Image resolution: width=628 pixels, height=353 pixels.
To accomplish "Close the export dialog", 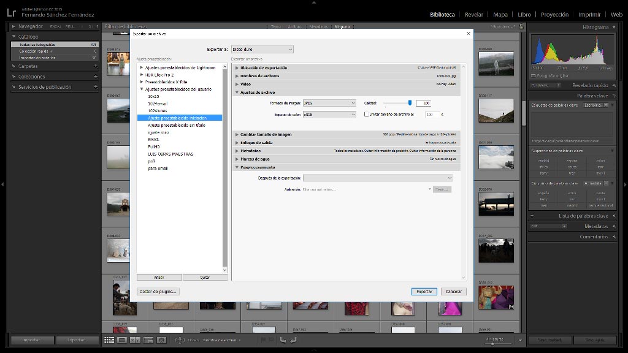I will coord(468,34).
